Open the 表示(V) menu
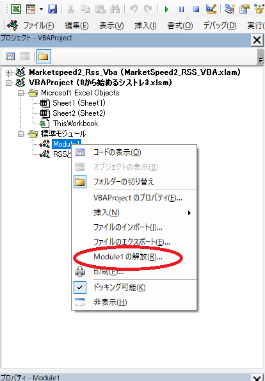The height and width of the screenshot is (381, 265). pos(112,25)
